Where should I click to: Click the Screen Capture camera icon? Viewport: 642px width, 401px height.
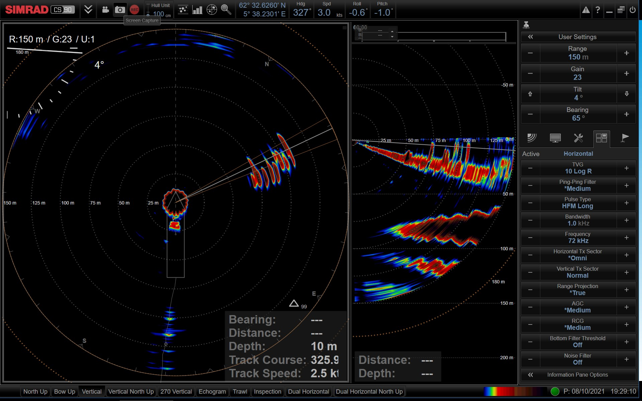tap(120, 9)
